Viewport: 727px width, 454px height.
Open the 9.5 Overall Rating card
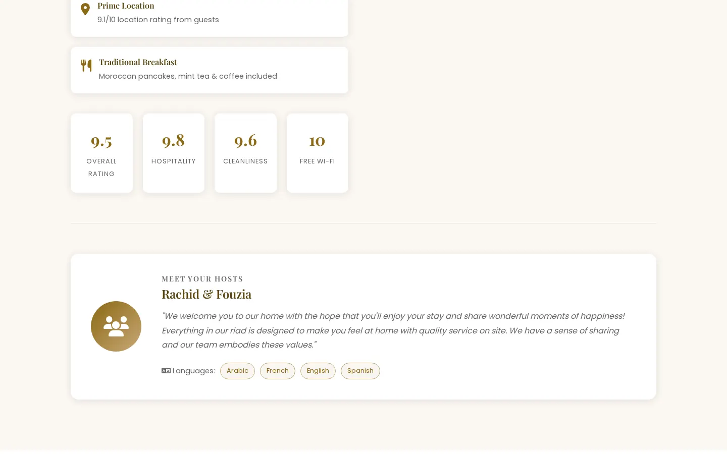(101, 153)
